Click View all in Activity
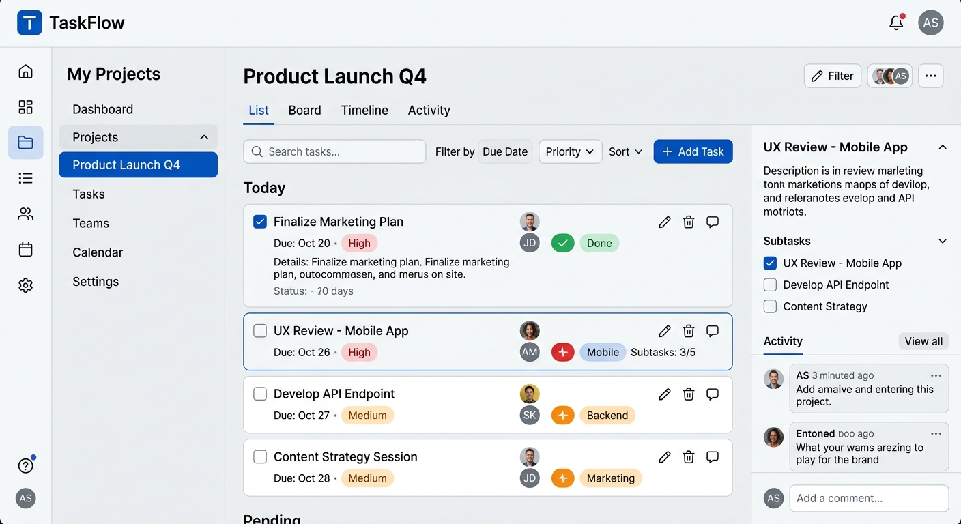Image resolution: width=961 pixels, height=524 pixels. 923,342
